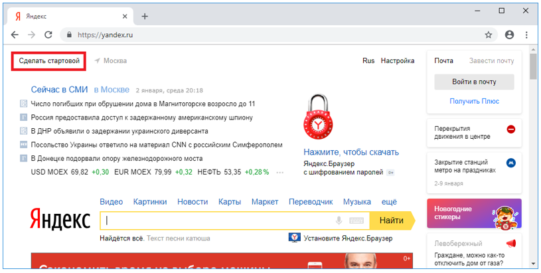The width and height of the screenshot is (541, 273).
Task: Click the source icon beside американскому шпиону headline
Action: tap(23, 118)
